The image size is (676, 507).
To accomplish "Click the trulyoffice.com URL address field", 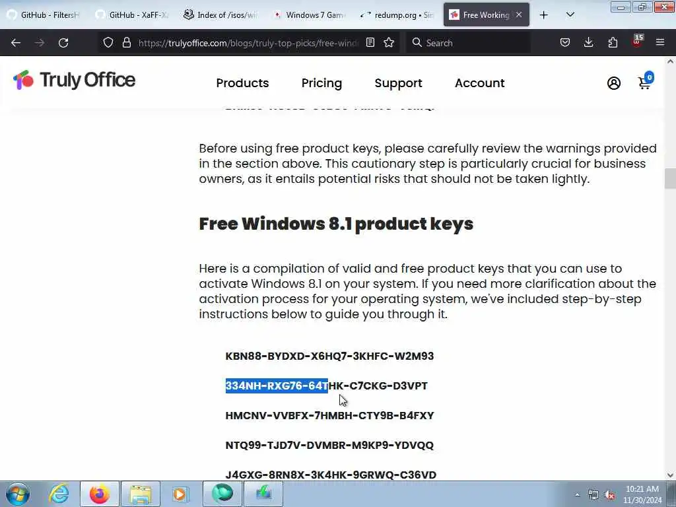I will coord(248,43).
